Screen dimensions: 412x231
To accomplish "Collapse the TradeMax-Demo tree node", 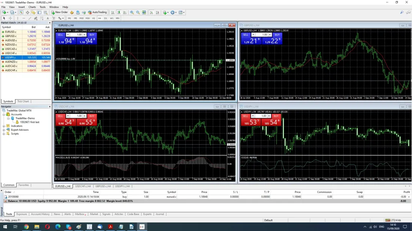I will click(x=8, y=118).
